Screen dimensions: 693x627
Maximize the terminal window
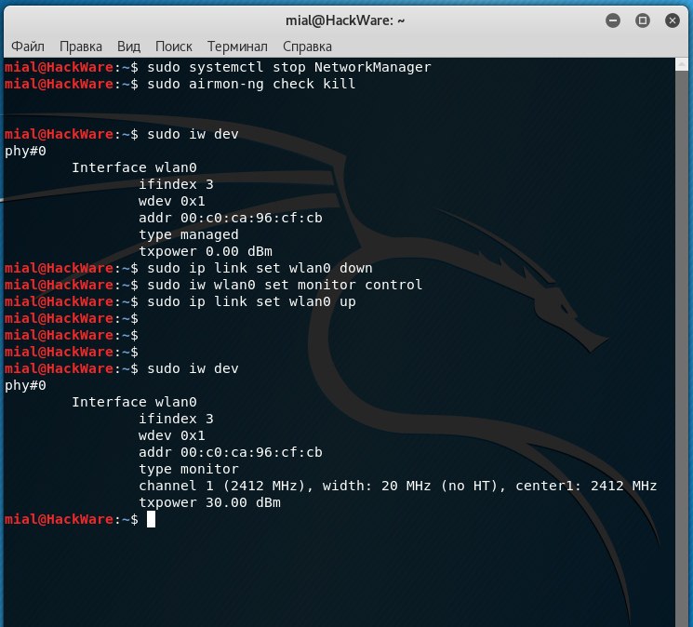point(642,20)
